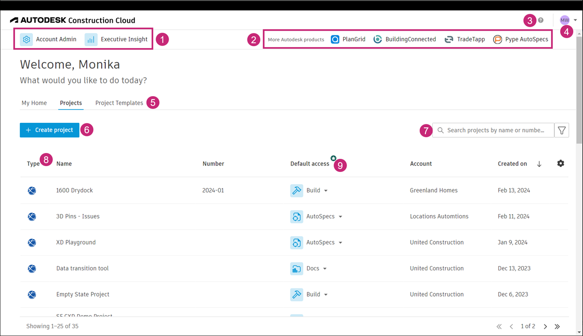583x336 pixels.
Task: Click the Type column header
Action: (x=33, y=164)
